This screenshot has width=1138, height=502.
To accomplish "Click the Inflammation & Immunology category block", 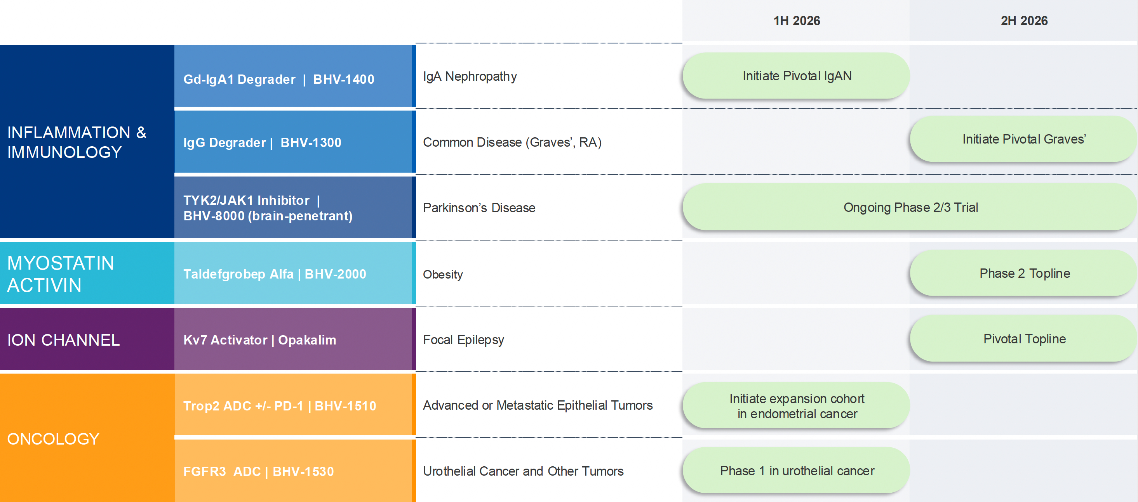I will (87, 142).
